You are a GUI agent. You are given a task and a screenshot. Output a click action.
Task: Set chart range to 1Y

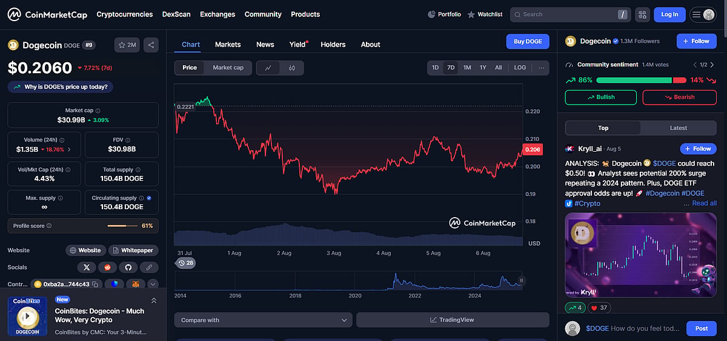coord(483,68)
